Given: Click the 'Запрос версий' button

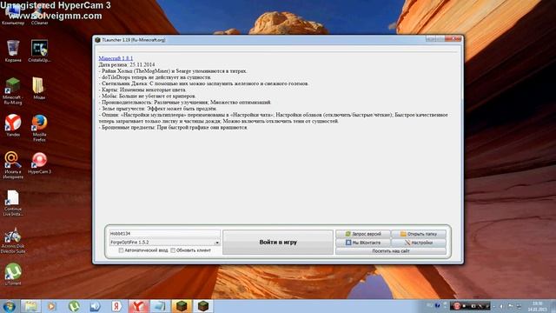Looking at the screenshot, I should coord(363,234).
